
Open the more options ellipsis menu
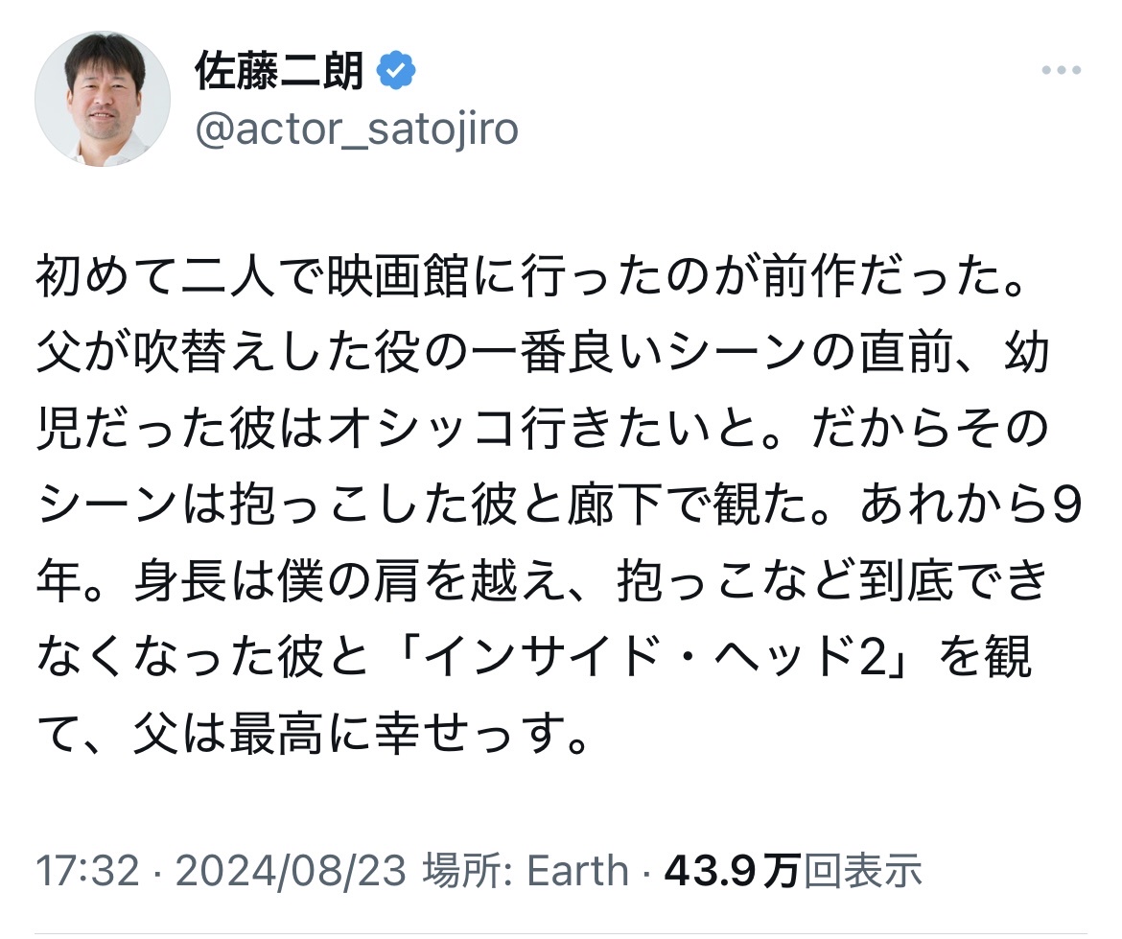click(1060, 73)
